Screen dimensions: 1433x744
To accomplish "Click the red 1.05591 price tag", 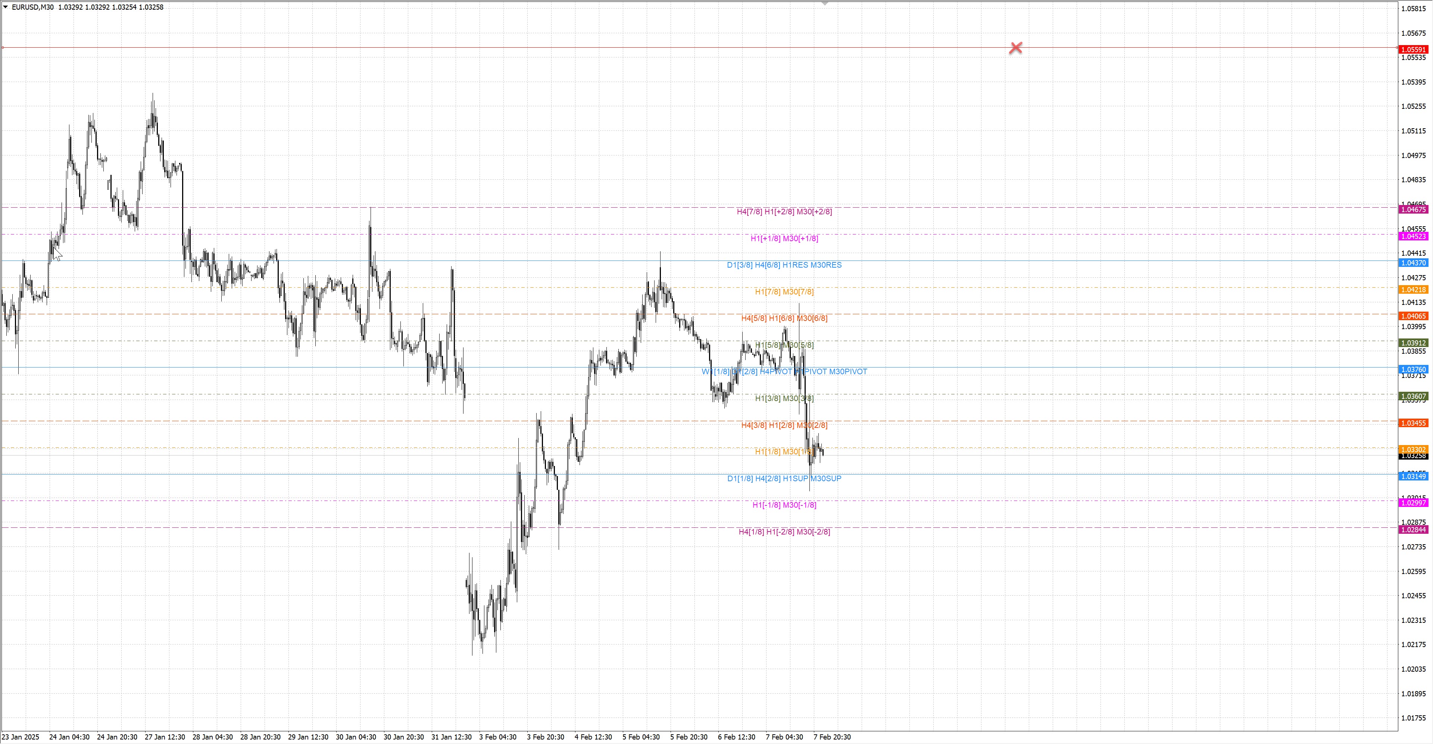I will point(1413,50).
